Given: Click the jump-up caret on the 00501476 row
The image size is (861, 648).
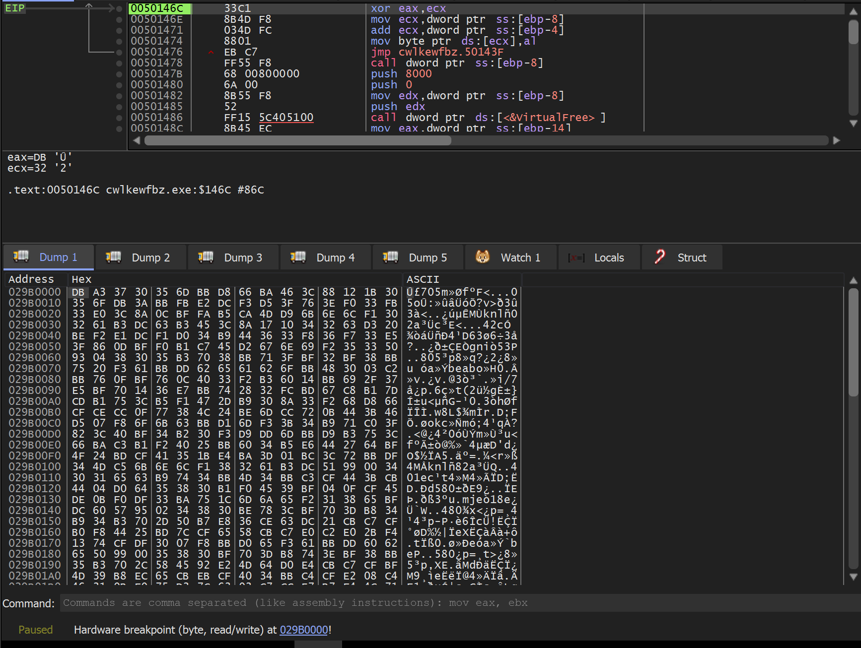Looking at the screenshot, I should pos(211,52).
